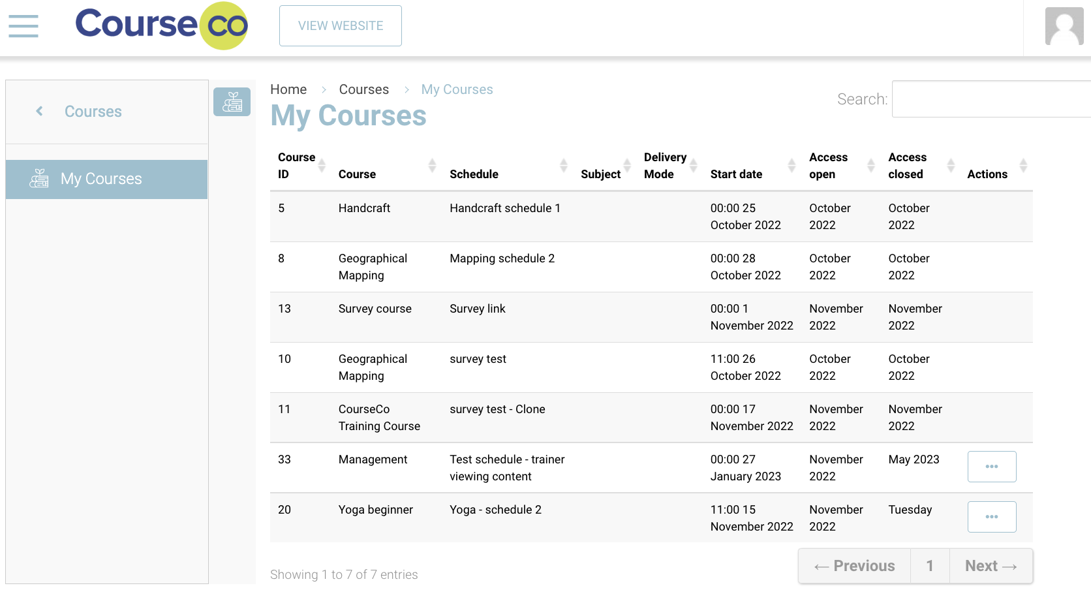Image resolution: width=1091 pixels, height=605 pixels.
Task: Open actions menu for Management course
Action: tap(991, 467)
